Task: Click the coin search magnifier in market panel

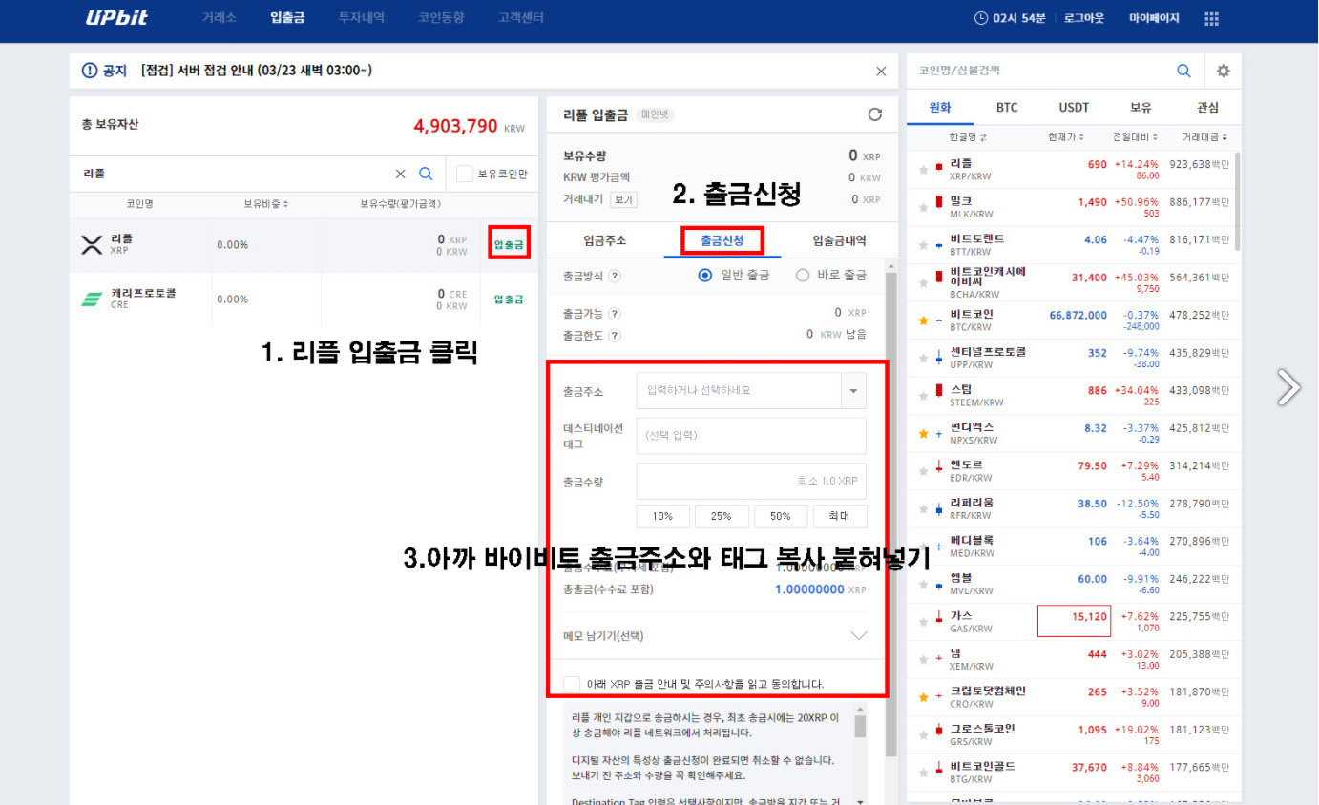Action: pyautogui.click(x=1183, y=71)
